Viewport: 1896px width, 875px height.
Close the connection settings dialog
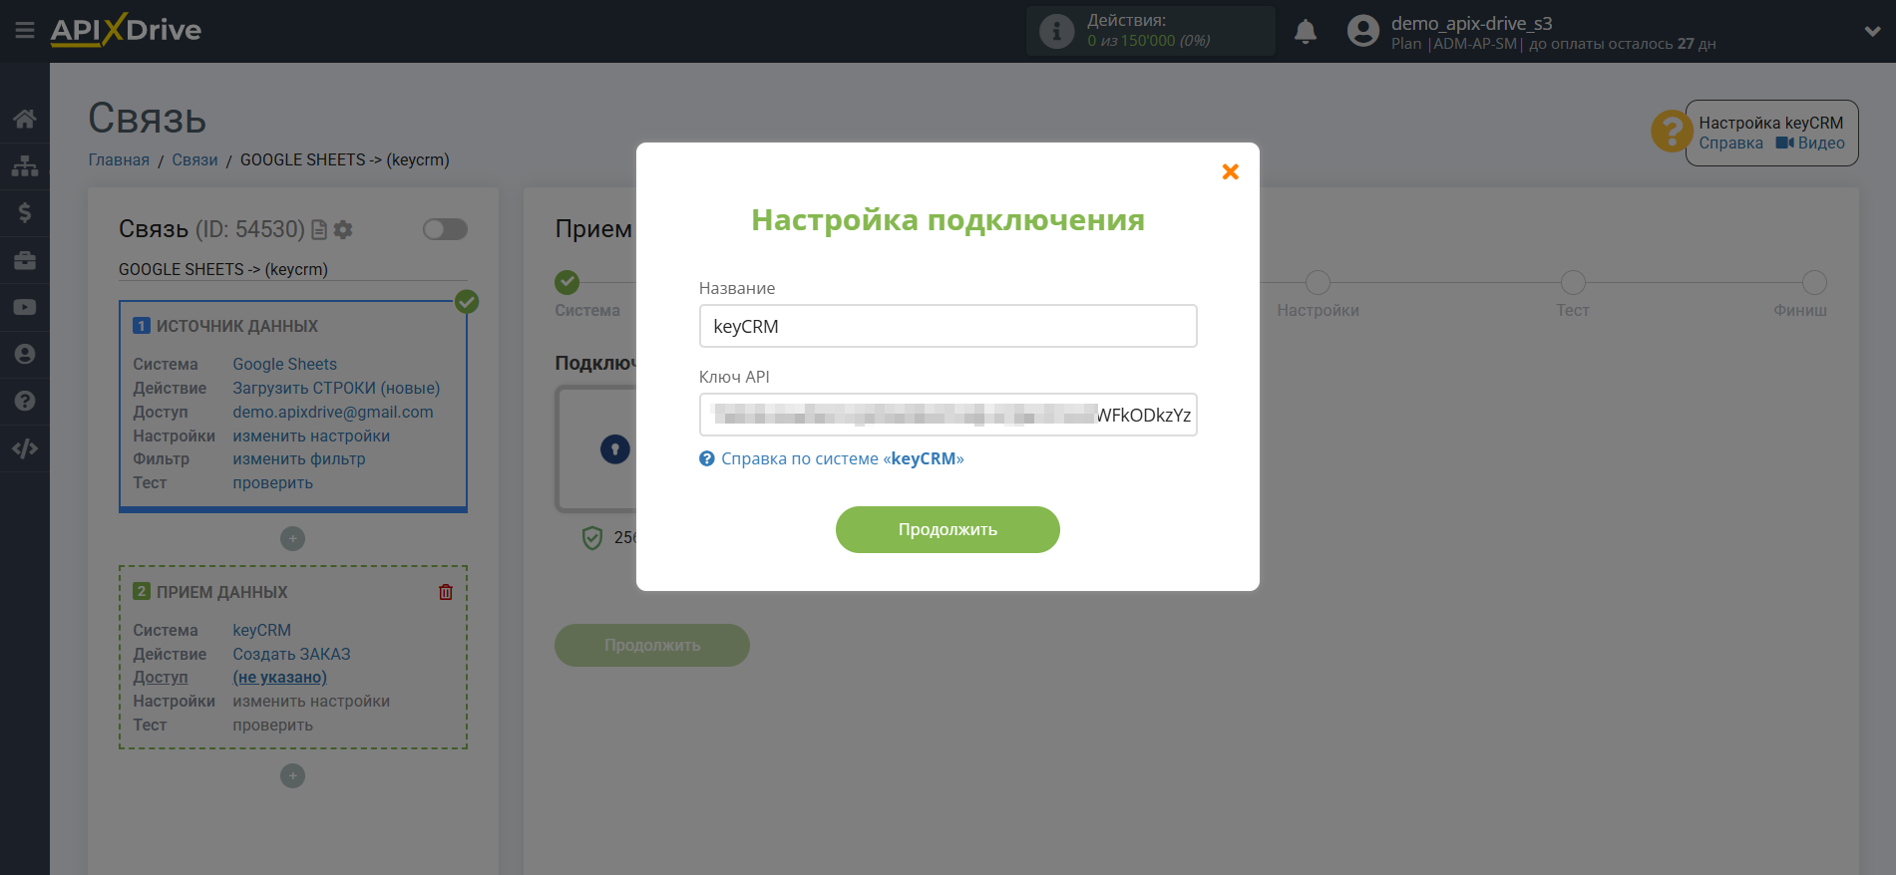pyautogui.click(x=1230, y=171)
